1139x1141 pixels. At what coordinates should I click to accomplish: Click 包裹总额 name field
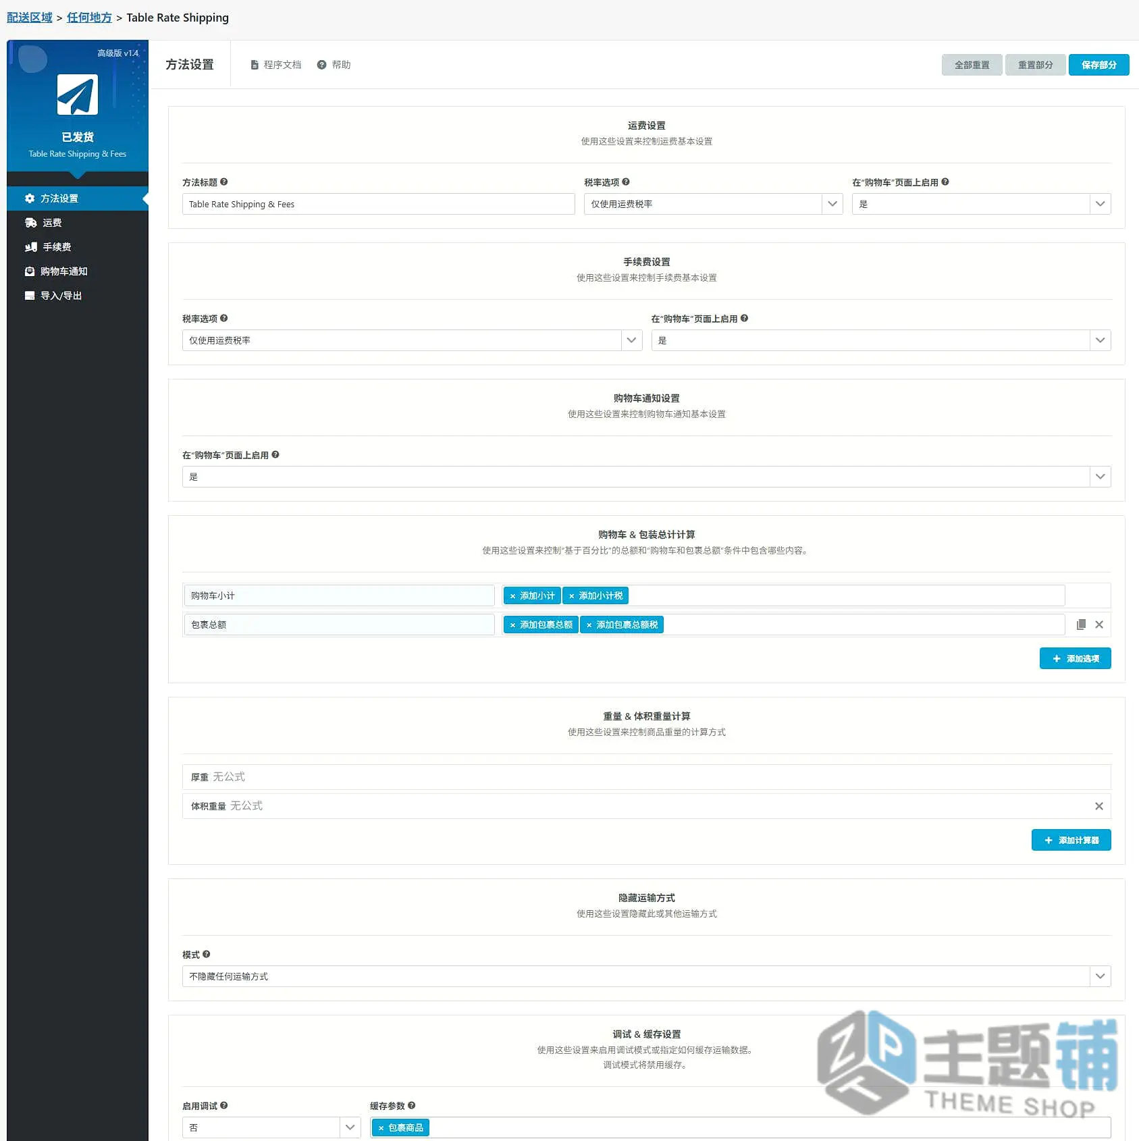(339, 625)
